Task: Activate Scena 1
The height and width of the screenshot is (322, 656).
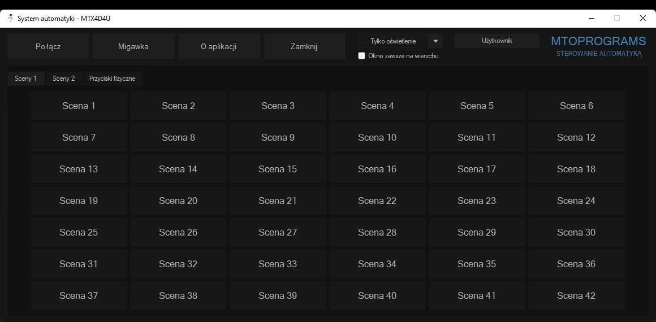Action: coord(79,106)
